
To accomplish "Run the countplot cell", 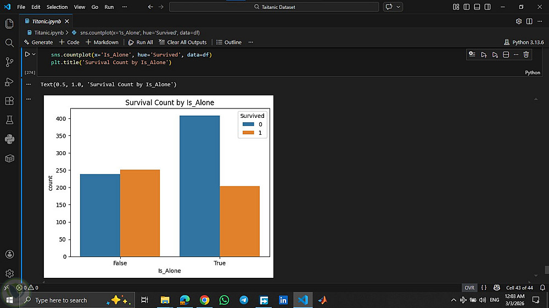I will tap(27, 54).
